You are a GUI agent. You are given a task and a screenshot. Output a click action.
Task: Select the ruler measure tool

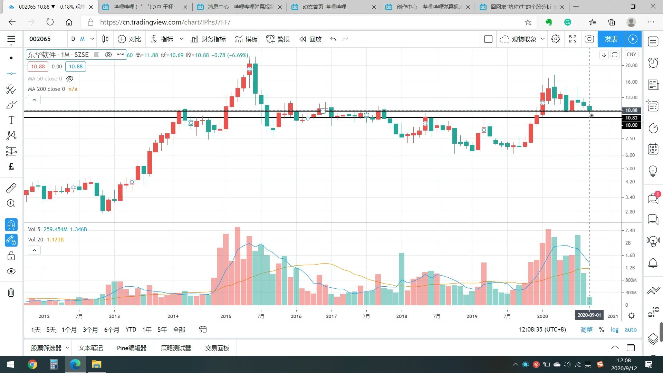pos(11,188)
